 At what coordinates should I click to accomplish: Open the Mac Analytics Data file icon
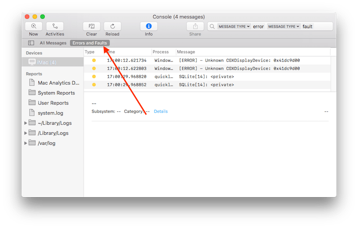pyautogui.click(x=32, y=82)
